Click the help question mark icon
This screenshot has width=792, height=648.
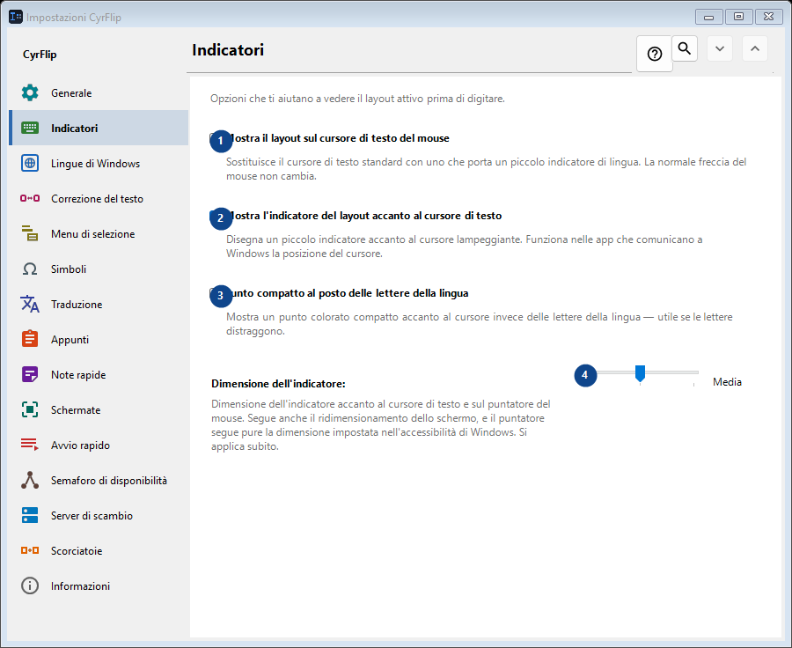[655, 54]
